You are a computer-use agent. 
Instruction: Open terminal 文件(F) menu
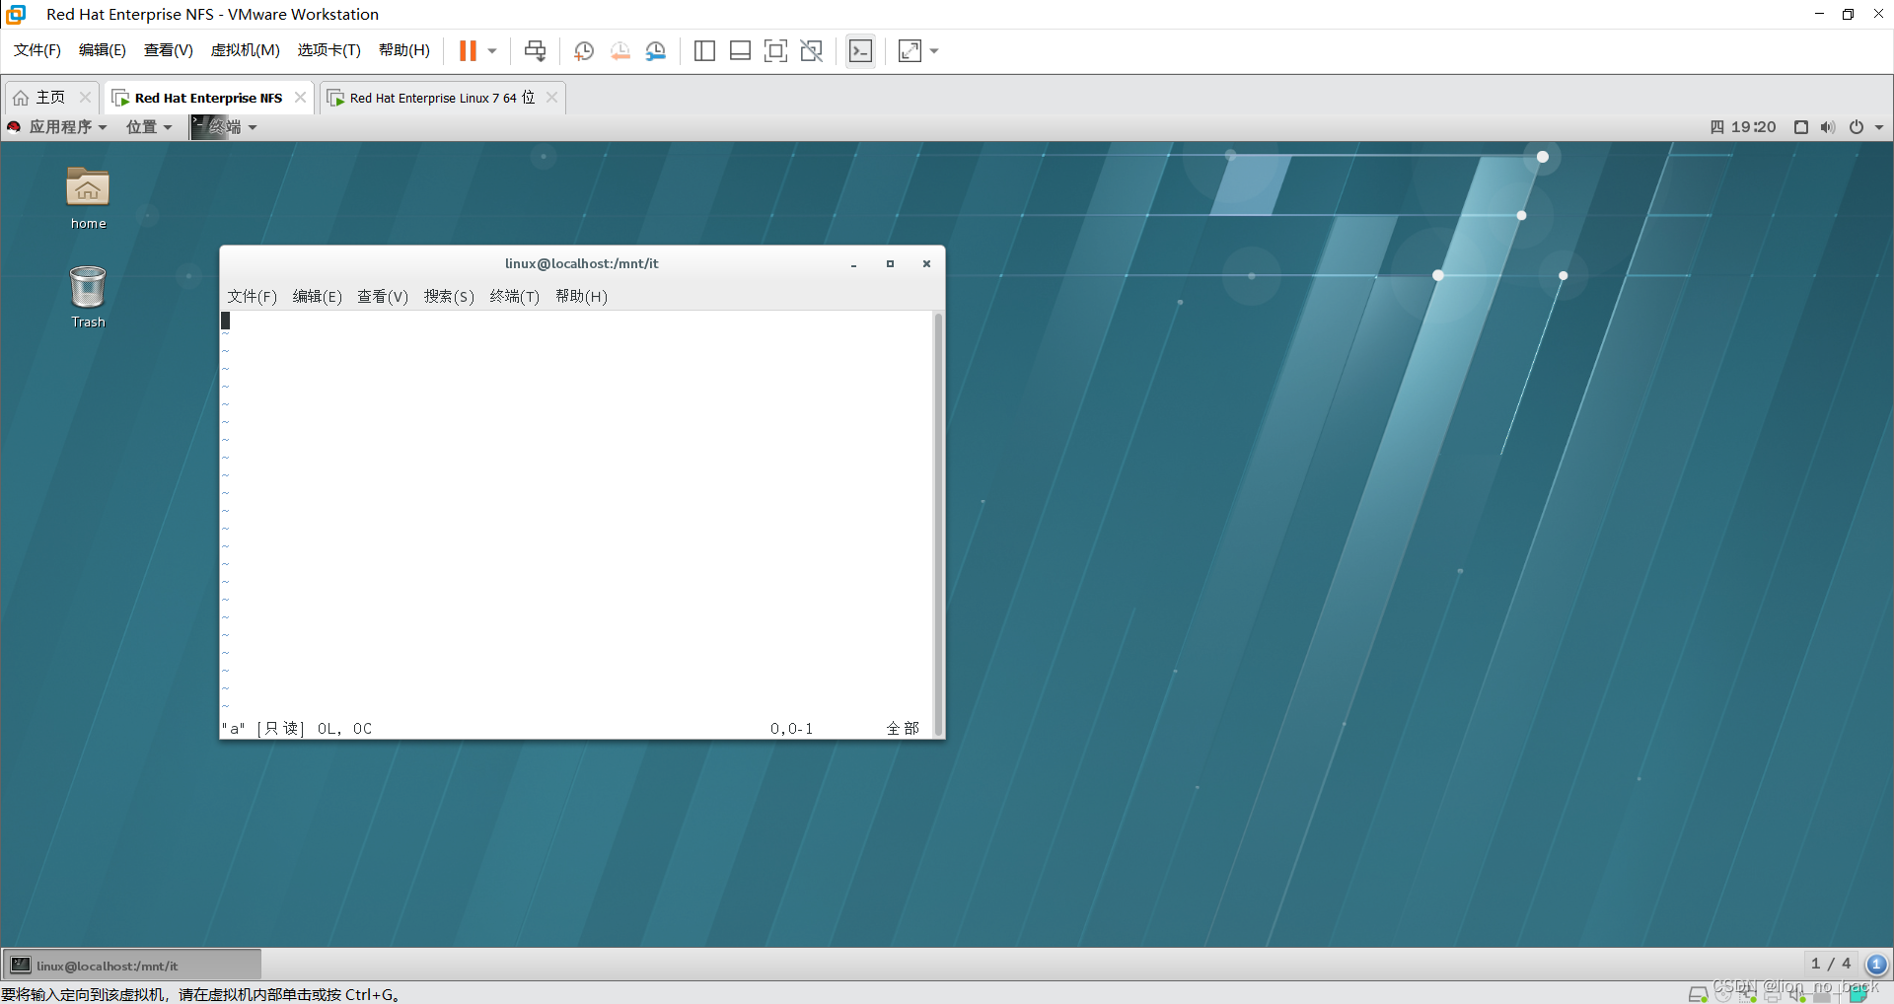[252, 296]
